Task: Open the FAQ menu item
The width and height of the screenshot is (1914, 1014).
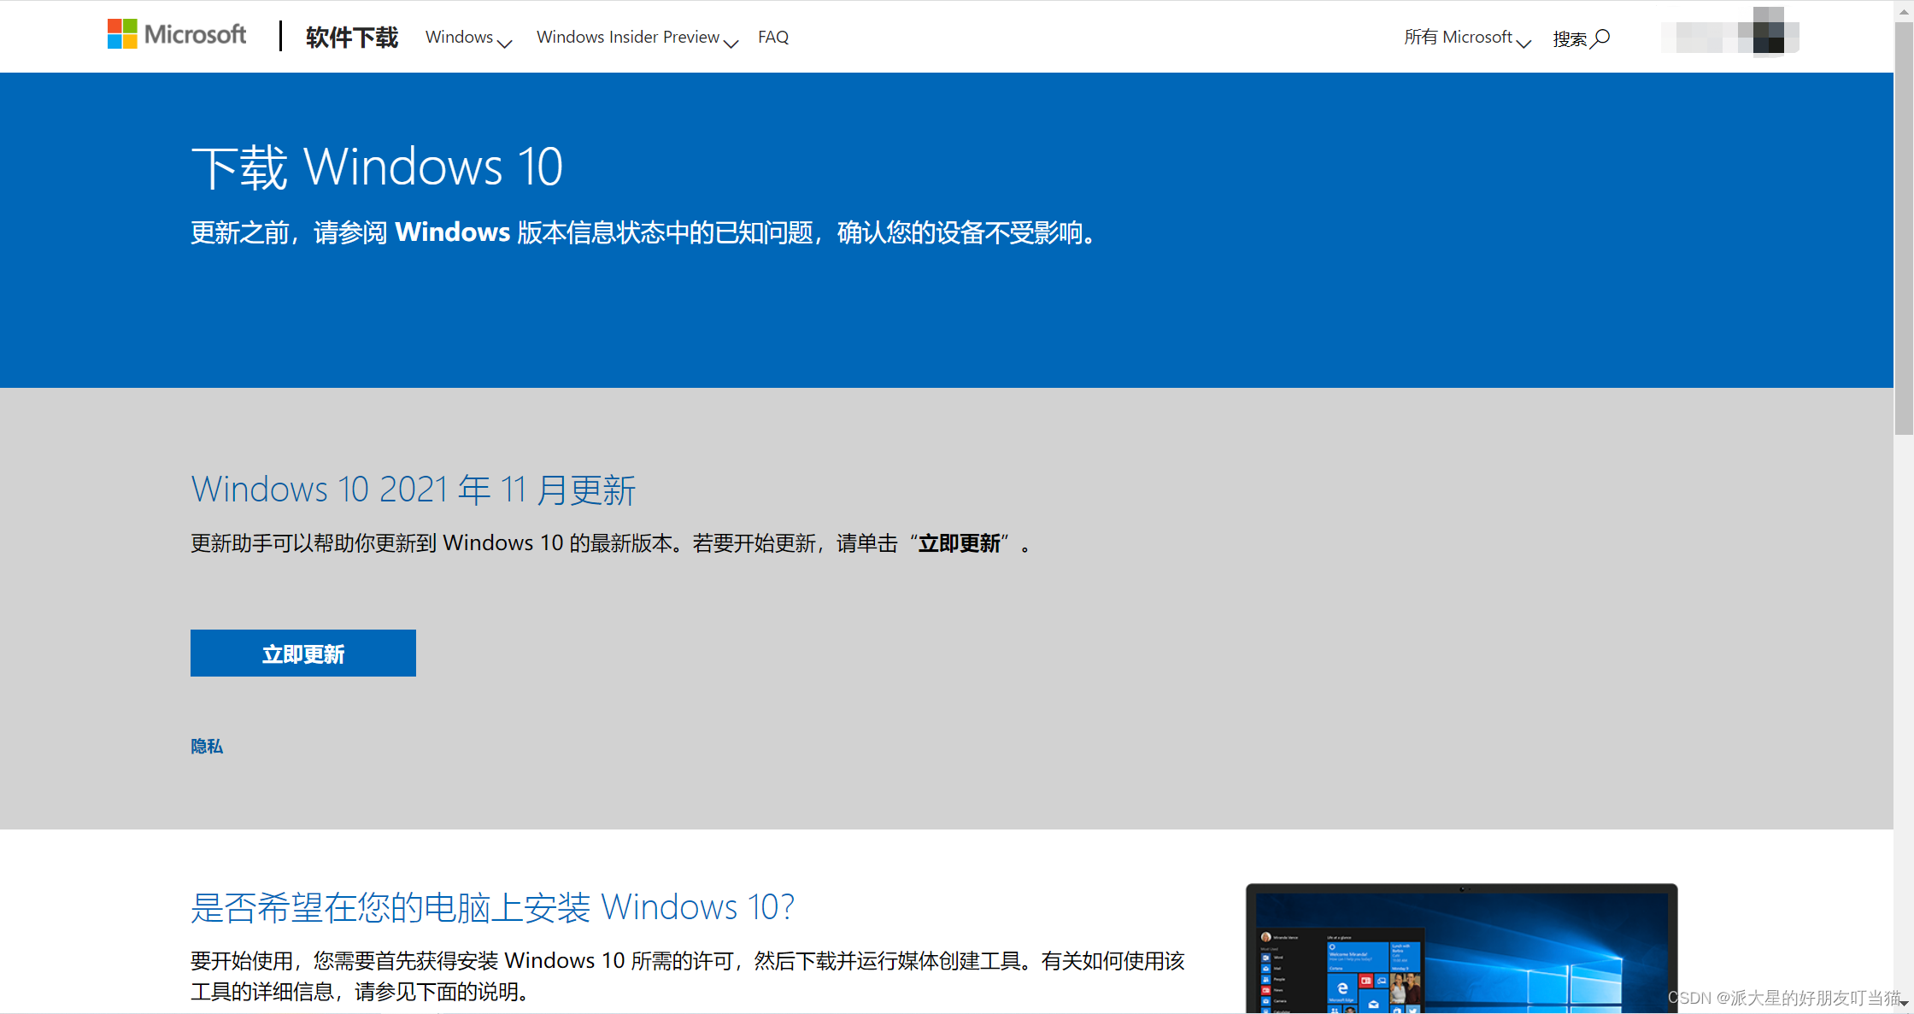Action: coord(773,37)
